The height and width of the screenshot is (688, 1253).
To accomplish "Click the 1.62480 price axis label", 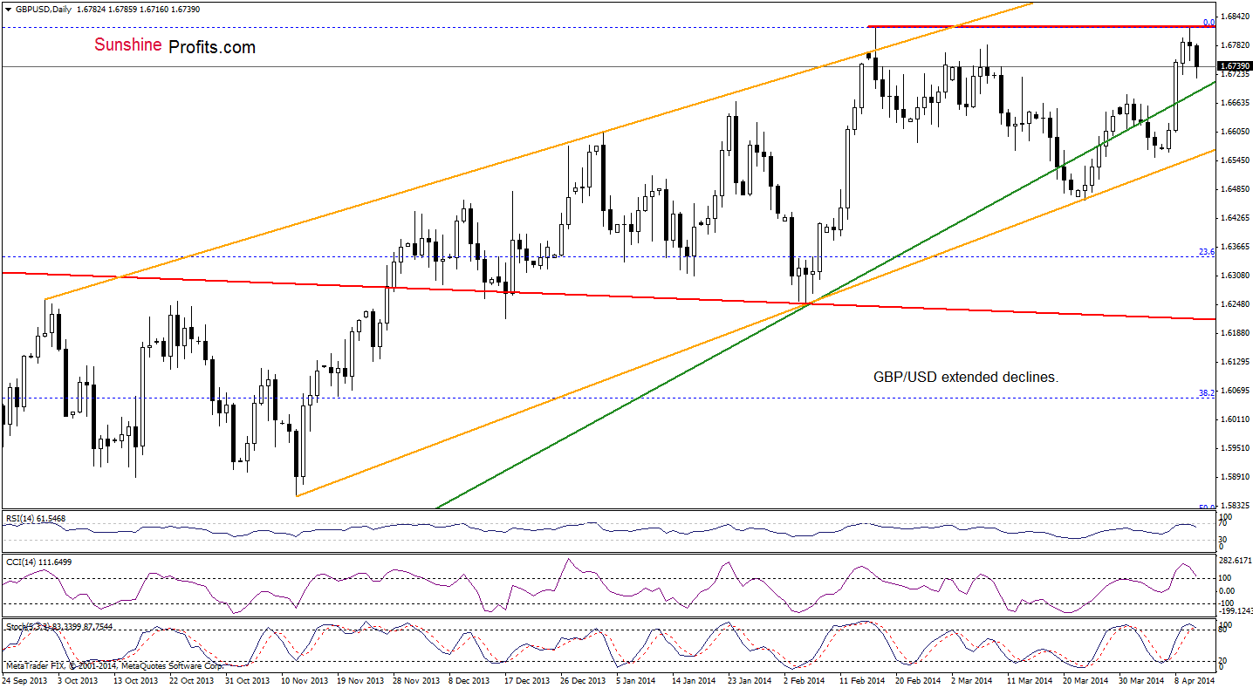I will point(1236,304).
